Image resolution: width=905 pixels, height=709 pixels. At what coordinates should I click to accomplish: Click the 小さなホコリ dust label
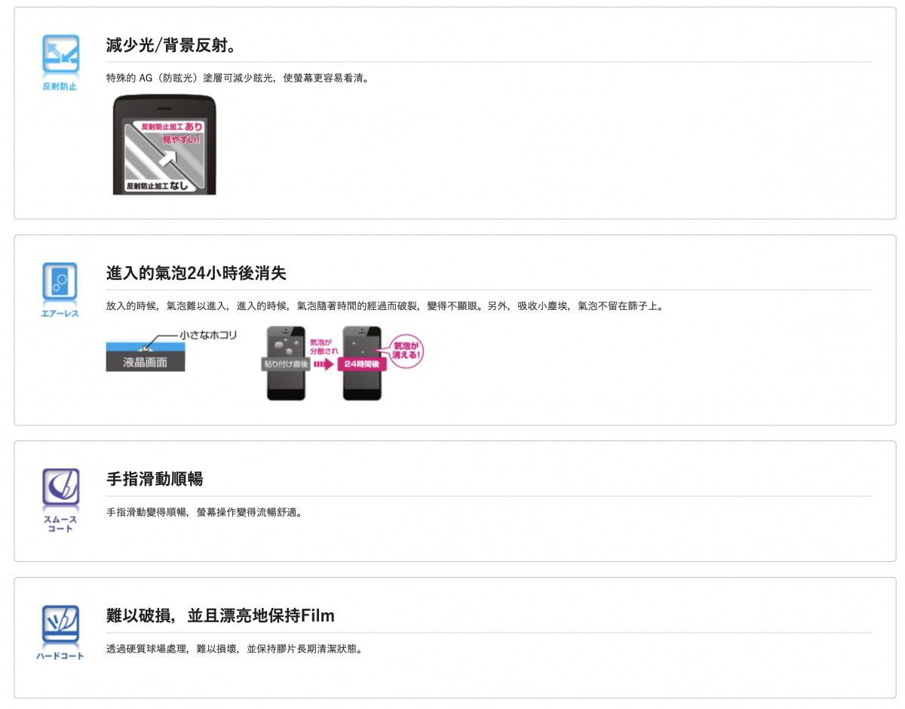[x=207, y=334]
